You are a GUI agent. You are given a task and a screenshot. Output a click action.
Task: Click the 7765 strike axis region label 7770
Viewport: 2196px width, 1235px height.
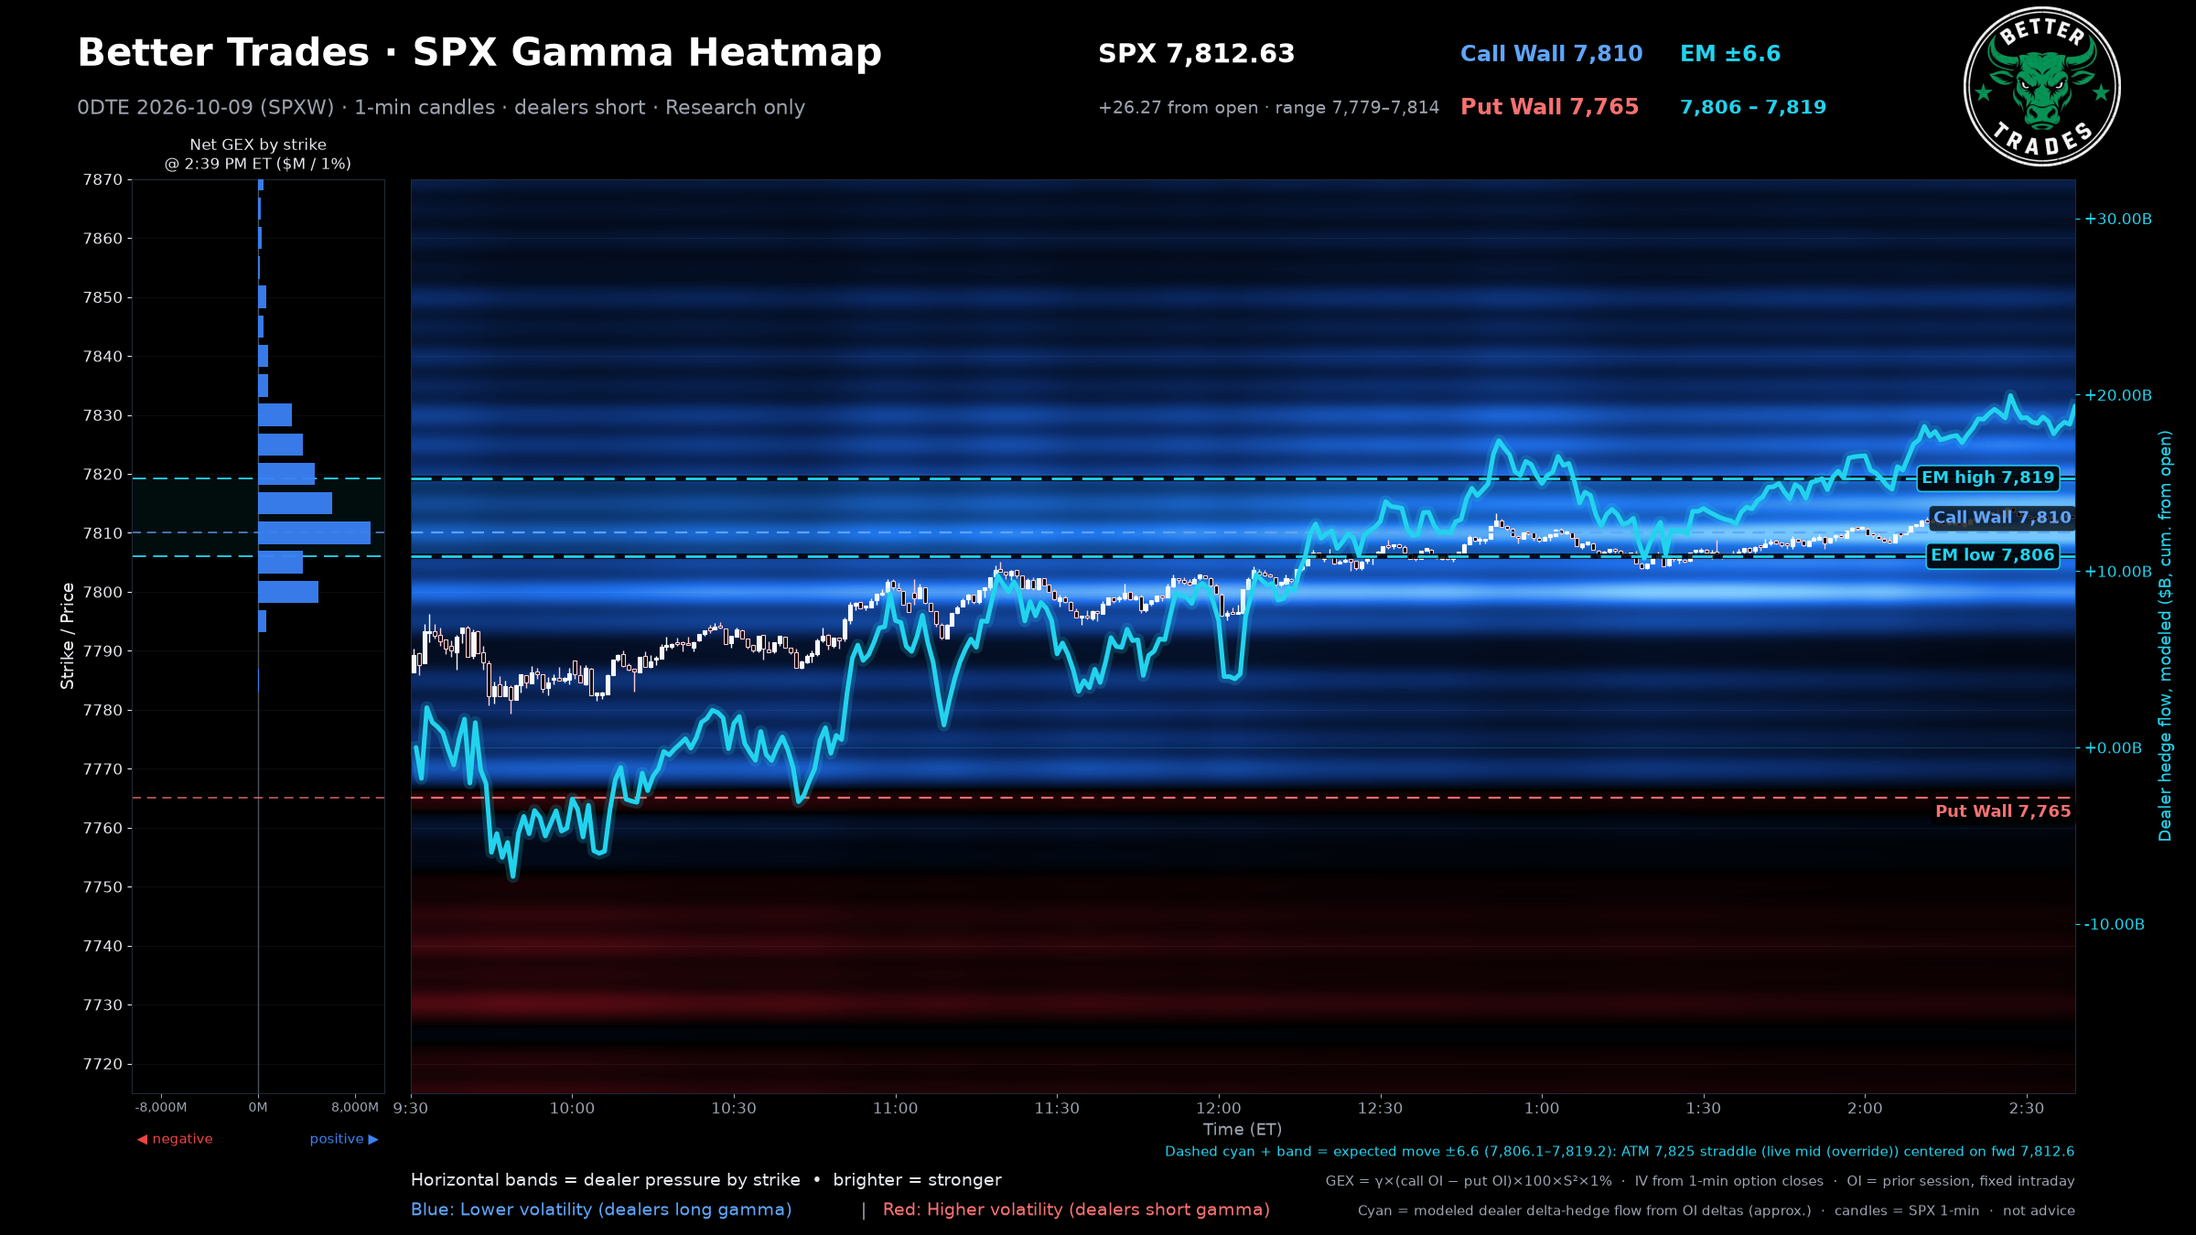pyautogui.click(x=102, y=769)
